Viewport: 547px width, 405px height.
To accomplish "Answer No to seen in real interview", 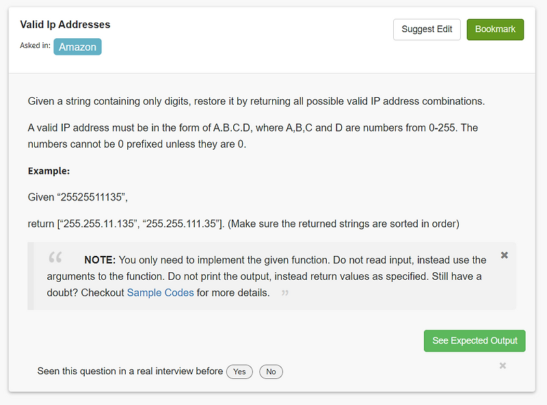I will click(271, 371).
